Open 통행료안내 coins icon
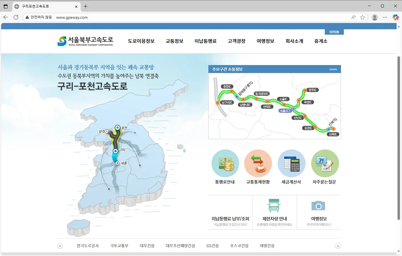Screen dimensions: 402x256 (225, 163)
